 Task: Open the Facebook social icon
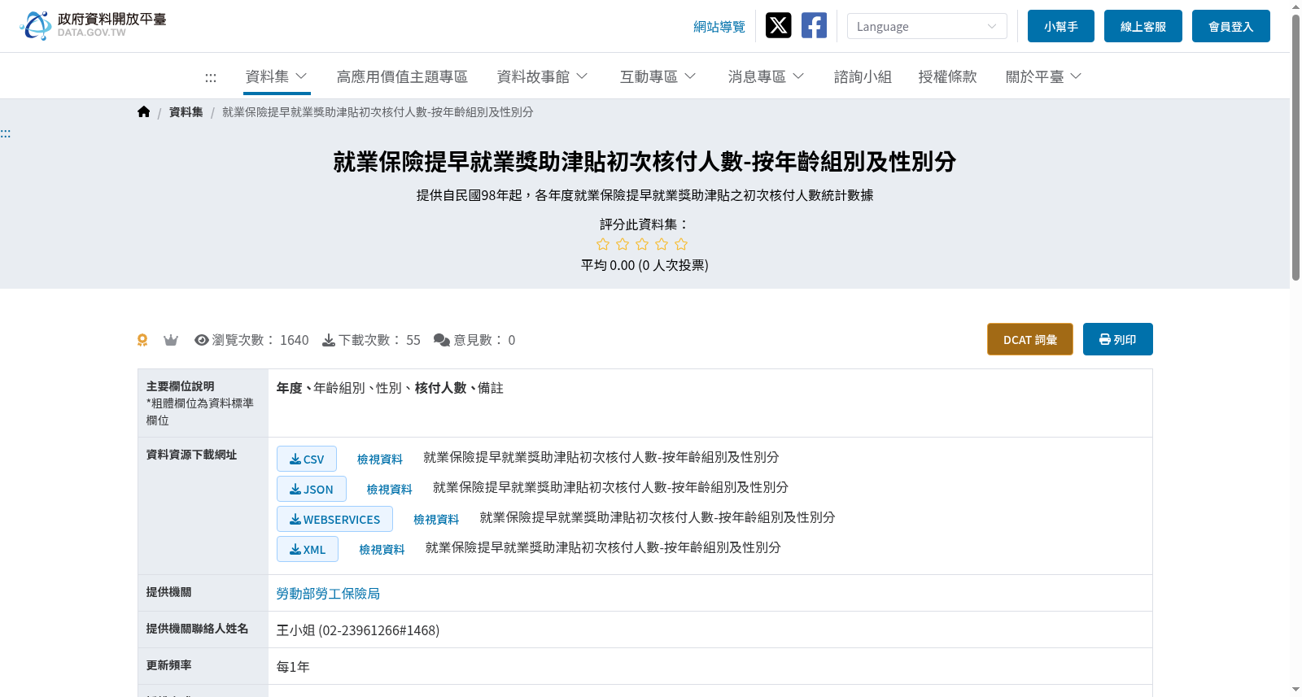coord(814,25)
